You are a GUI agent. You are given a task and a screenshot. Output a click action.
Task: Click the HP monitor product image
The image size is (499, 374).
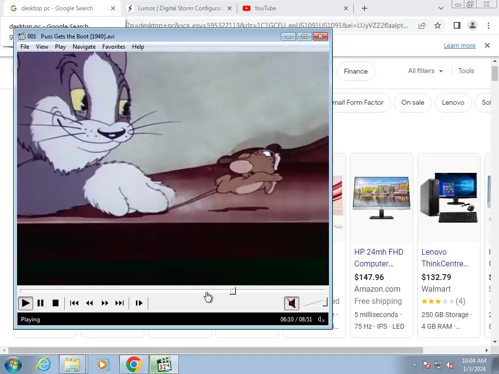click(x=382, y=198)
